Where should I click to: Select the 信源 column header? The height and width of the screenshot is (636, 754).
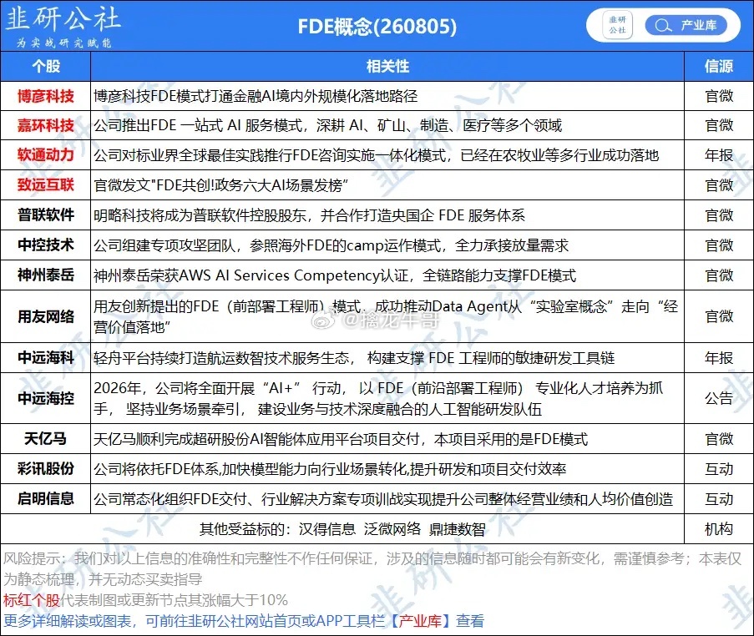click(718, 66)
